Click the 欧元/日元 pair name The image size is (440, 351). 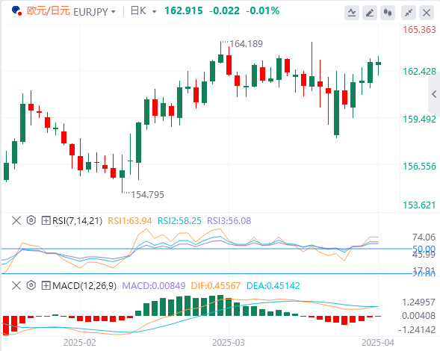click(x=49, y=11)
